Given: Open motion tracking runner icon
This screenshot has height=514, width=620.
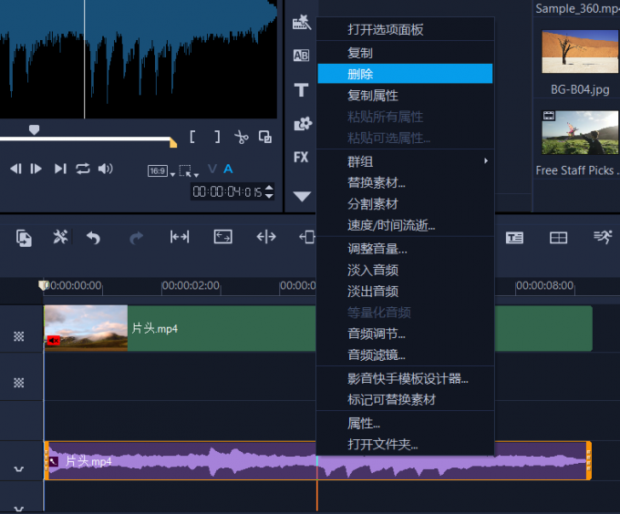Looking at the screenshot, I should pyautogui.click(x=603, y=236).
